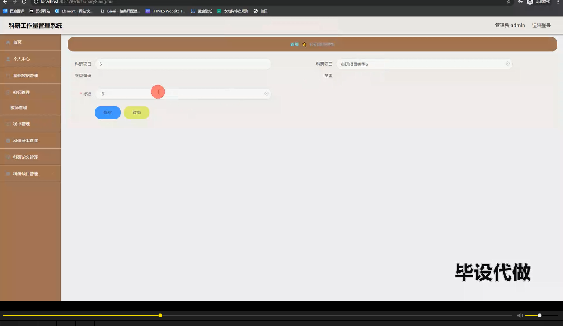The width and height of the screenshot is (563, 326).
Task: Expand 基础数据管理 in the sidebar
Action: coord(30,76)
